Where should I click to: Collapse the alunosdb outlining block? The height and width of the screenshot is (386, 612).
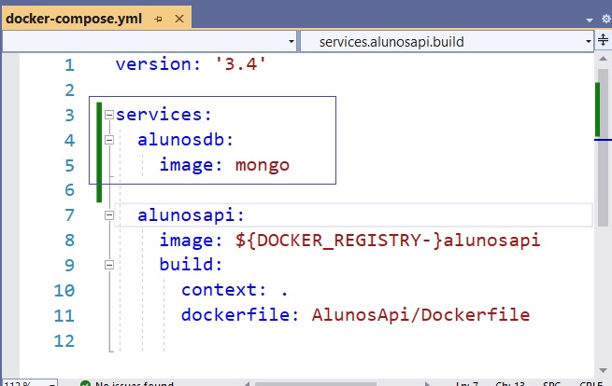coord(109,140)
